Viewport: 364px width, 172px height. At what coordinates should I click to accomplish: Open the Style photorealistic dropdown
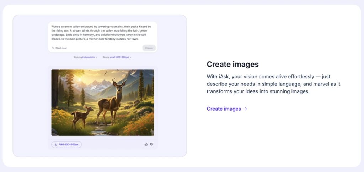[85, 57]
